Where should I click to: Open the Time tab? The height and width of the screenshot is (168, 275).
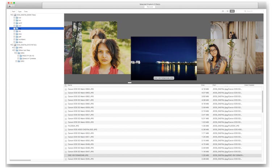[26, 12]
